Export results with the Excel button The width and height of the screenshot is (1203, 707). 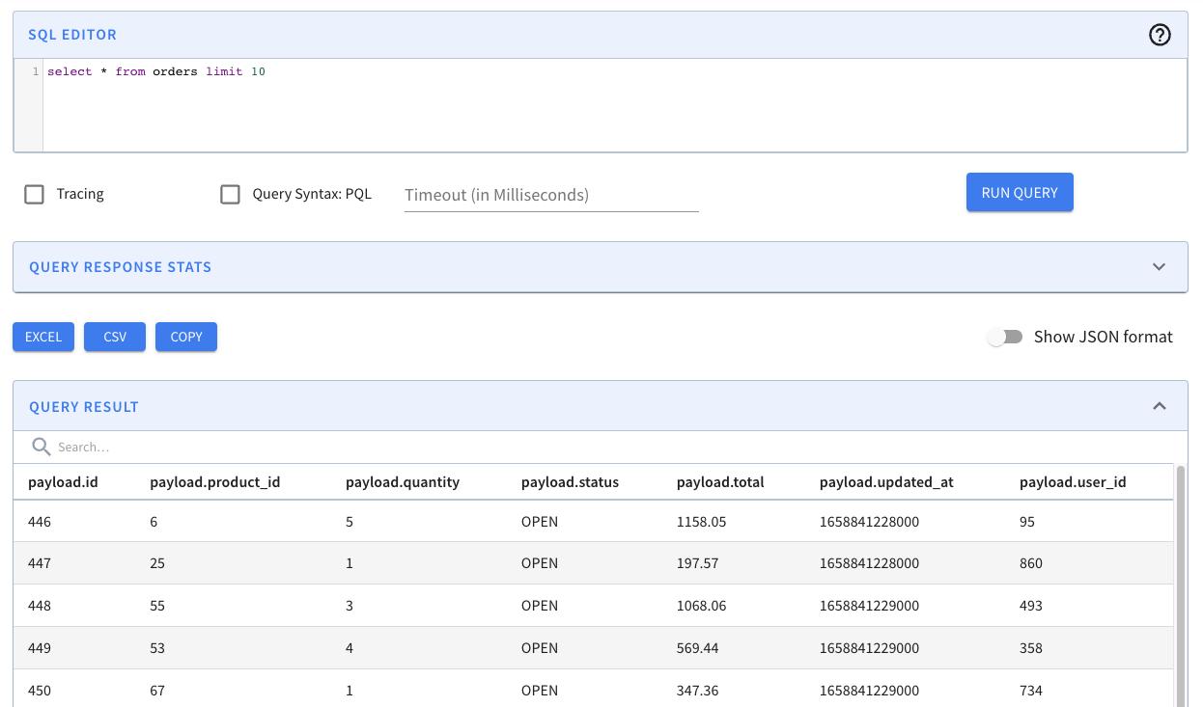coord(43,337)
